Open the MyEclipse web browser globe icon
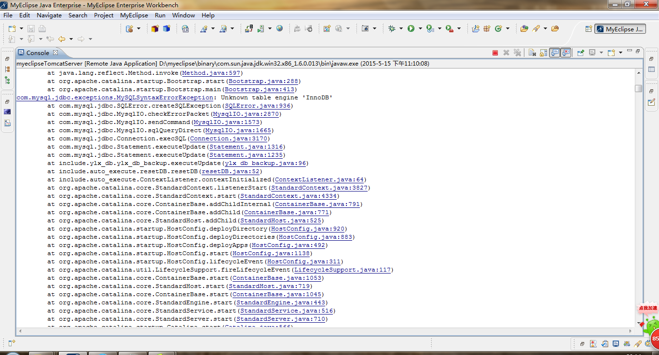This screenshot has width=659, height=355. tap(279, 28)
